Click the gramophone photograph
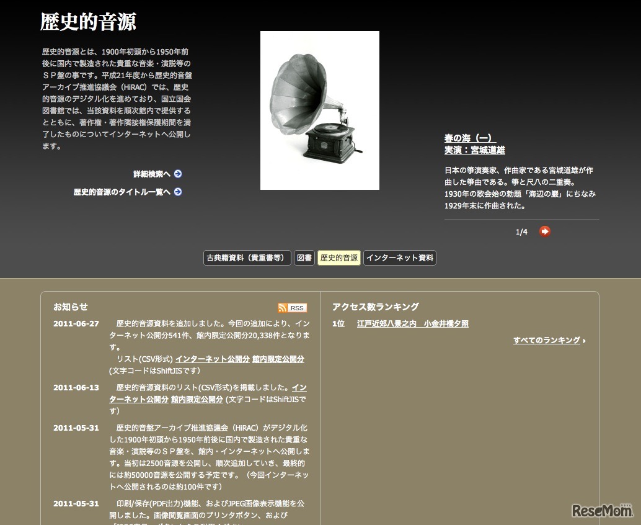 [319, 110]
